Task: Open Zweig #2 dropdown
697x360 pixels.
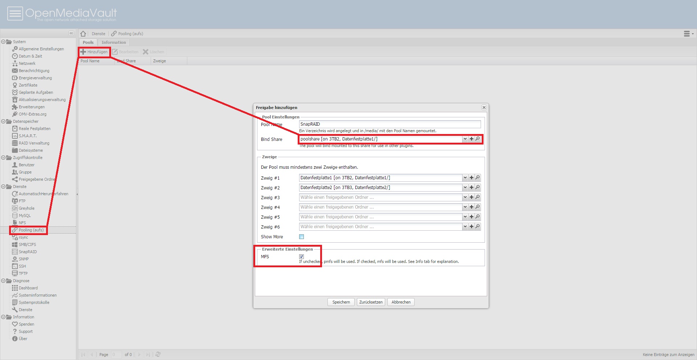Action: (465, 187)
